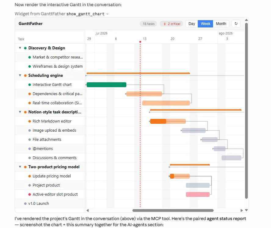Select the File attachments task row
Viewport: 271px width, 228px height.
[50, 140]
